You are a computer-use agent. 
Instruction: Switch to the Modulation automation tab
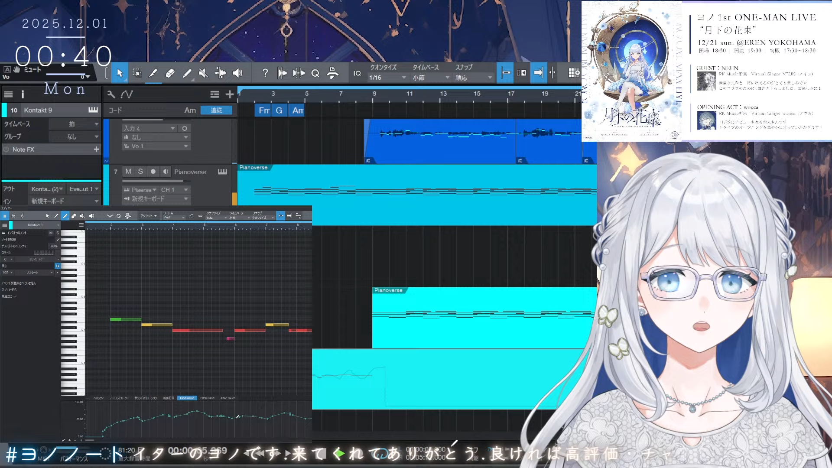tap(187, 398)
